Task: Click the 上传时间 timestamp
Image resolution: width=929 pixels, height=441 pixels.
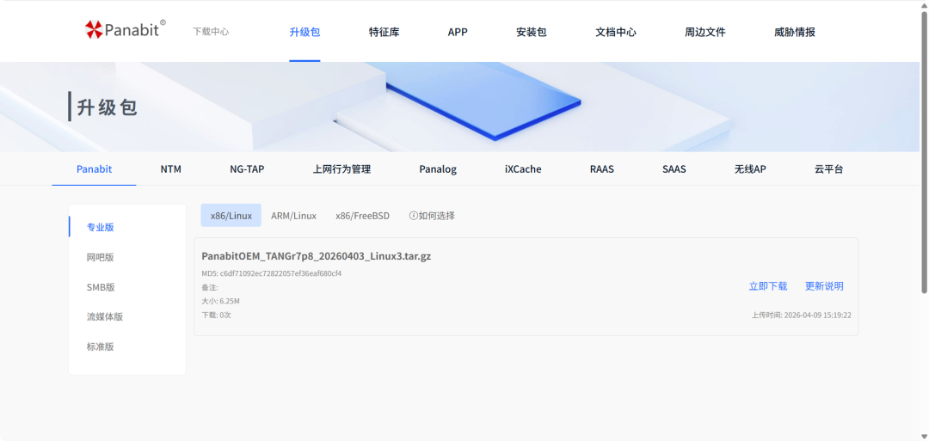Action: (802, 315)
